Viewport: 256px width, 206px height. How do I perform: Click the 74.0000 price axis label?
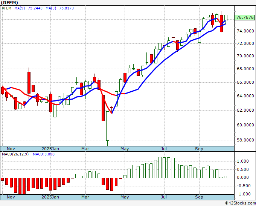click(x=245, y=31)
